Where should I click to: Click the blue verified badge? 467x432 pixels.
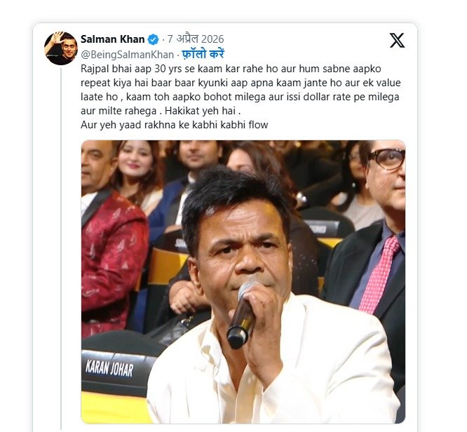[x=154, y=39]
